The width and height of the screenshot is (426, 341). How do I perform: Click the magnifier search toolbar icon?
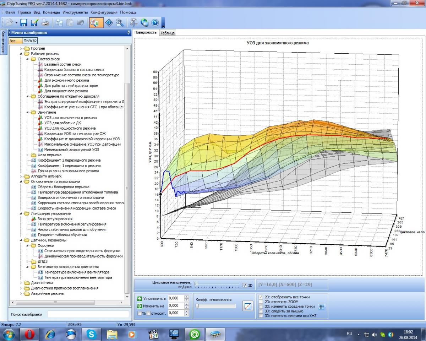click(120, 23)
